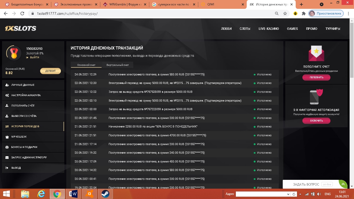The image size is (354, 199).
Task: Click ВЫХОД at the bottom of the sidebar
Action: 33,168
